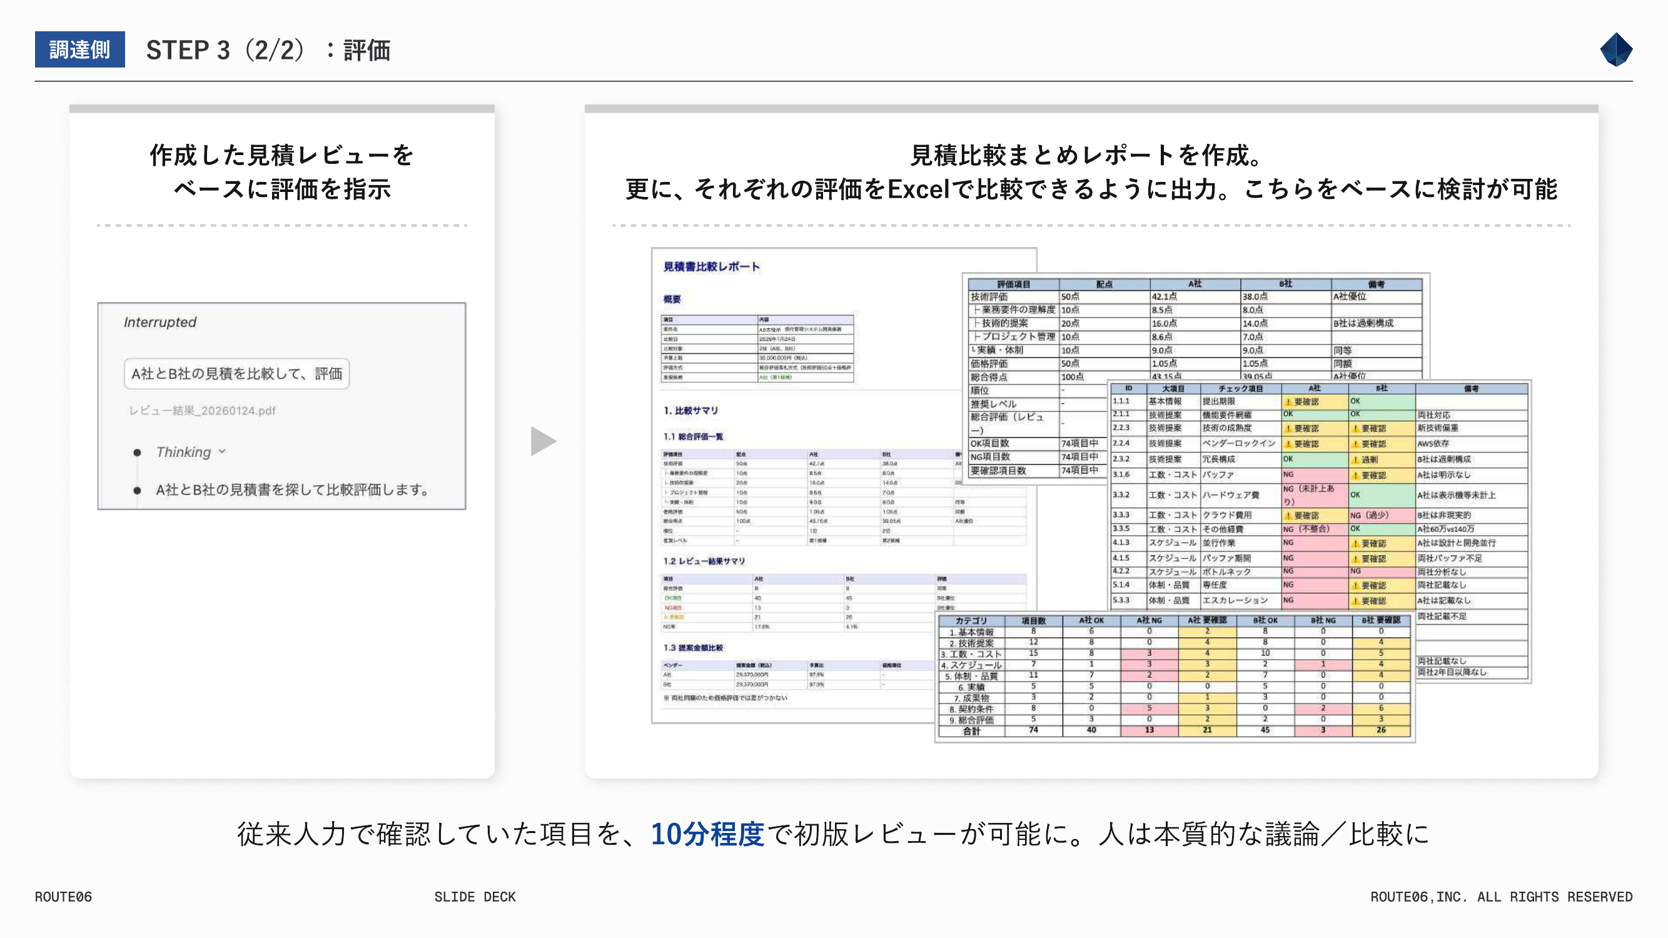Click the 'NG（未計上あり）' cell

point(1315,495)
